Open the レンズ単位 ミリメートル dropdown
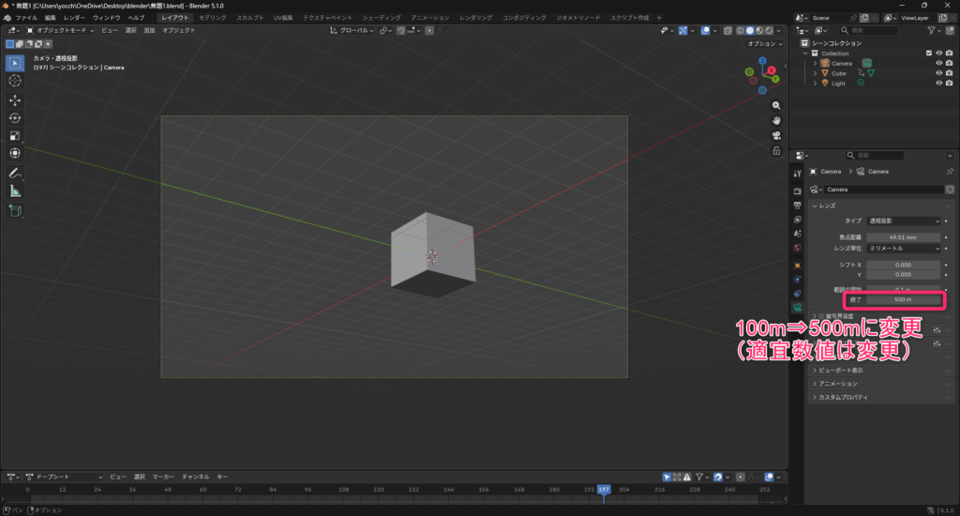 point(904,249)
